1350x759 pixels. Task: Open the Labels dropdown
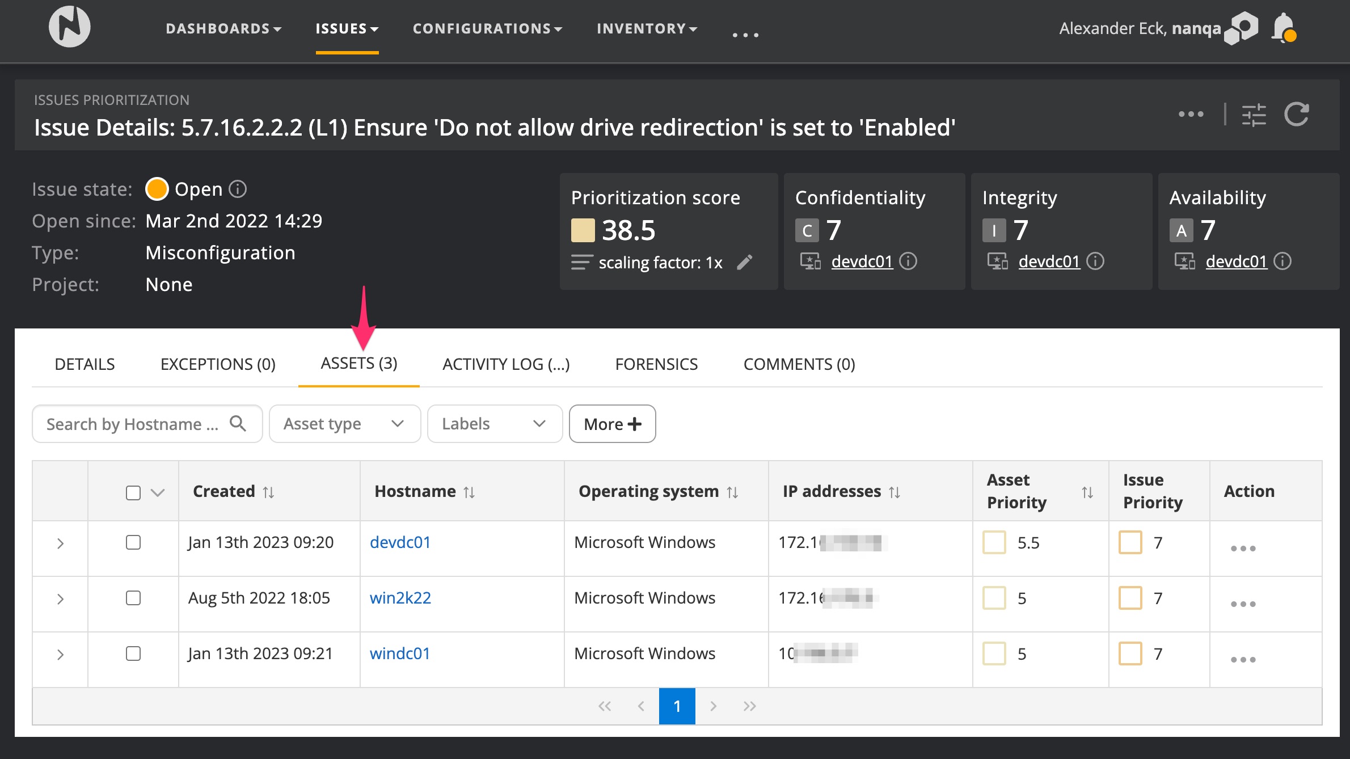(494, 424)
